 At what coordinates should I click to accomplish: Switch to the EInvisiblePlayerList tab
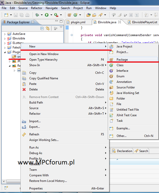[145, 22]
